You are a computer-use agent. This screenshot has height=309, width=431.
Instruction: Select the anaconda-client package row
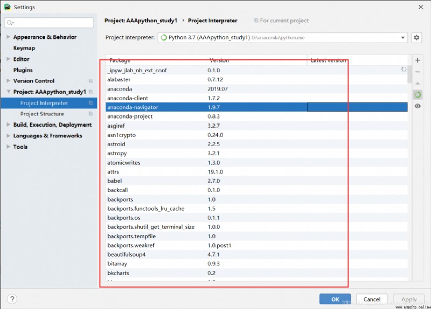click(x=256, y=98)
